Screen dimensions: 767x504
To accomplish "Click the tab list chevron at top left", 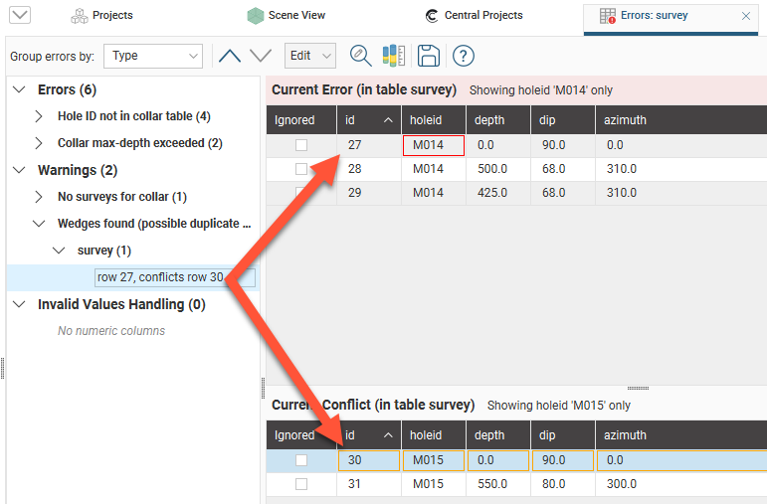I will click(x=19, y=15).
